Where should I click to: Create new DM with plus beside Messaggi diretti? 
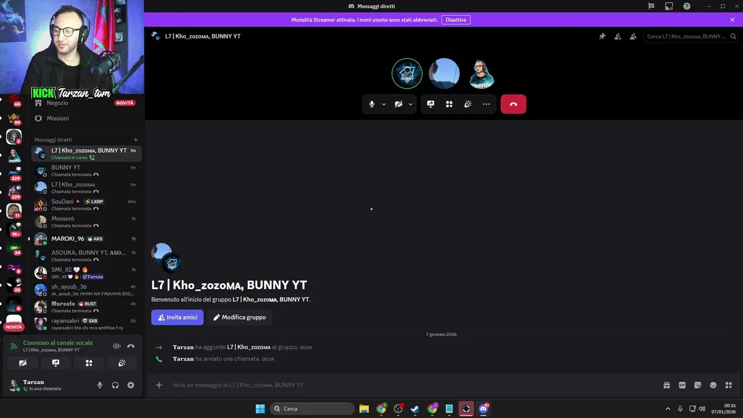coord(136,140)
